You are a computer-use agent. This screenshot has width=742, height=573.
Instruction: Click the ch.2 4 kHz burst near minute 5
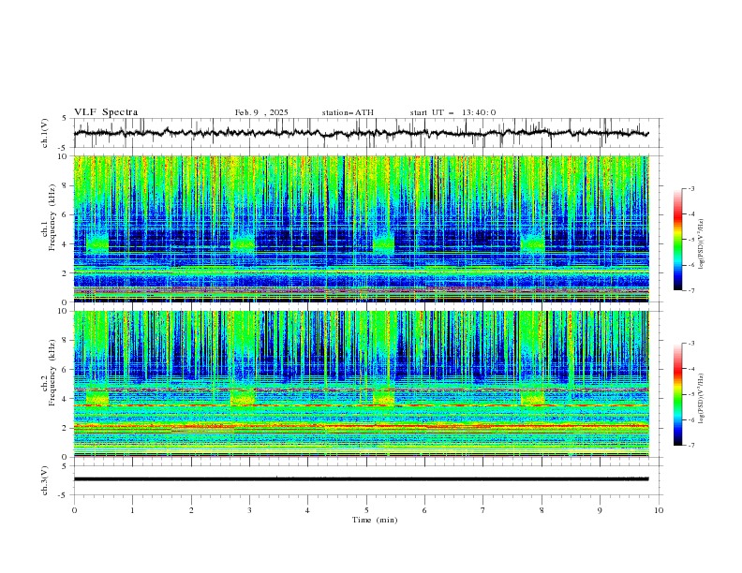tap(383, 398)
